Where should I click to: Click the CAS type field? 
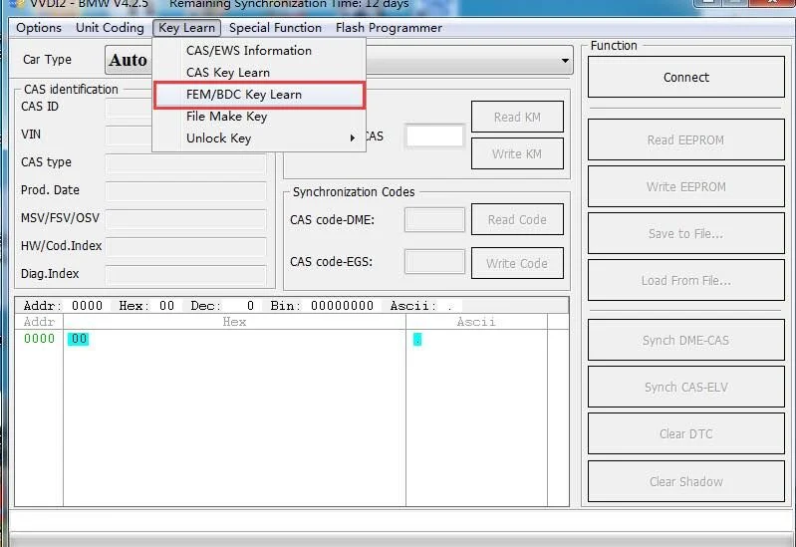(186, 162)
